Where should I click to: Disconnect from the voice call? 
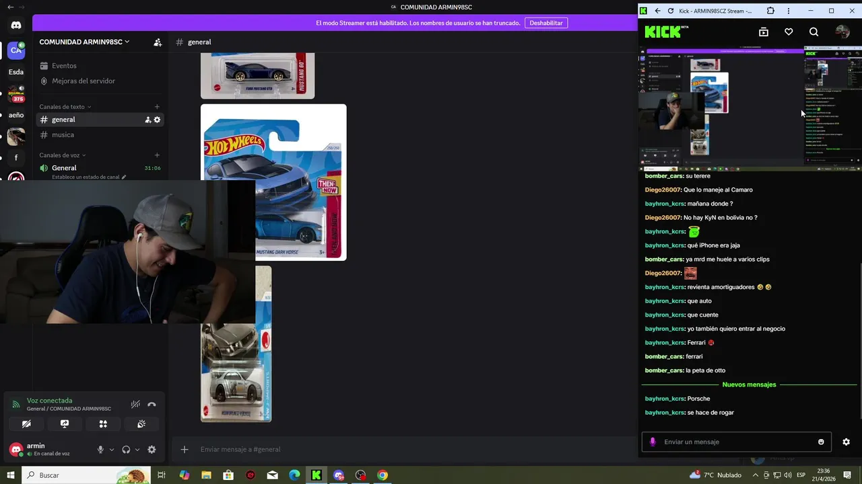click(x=152, y=404)
